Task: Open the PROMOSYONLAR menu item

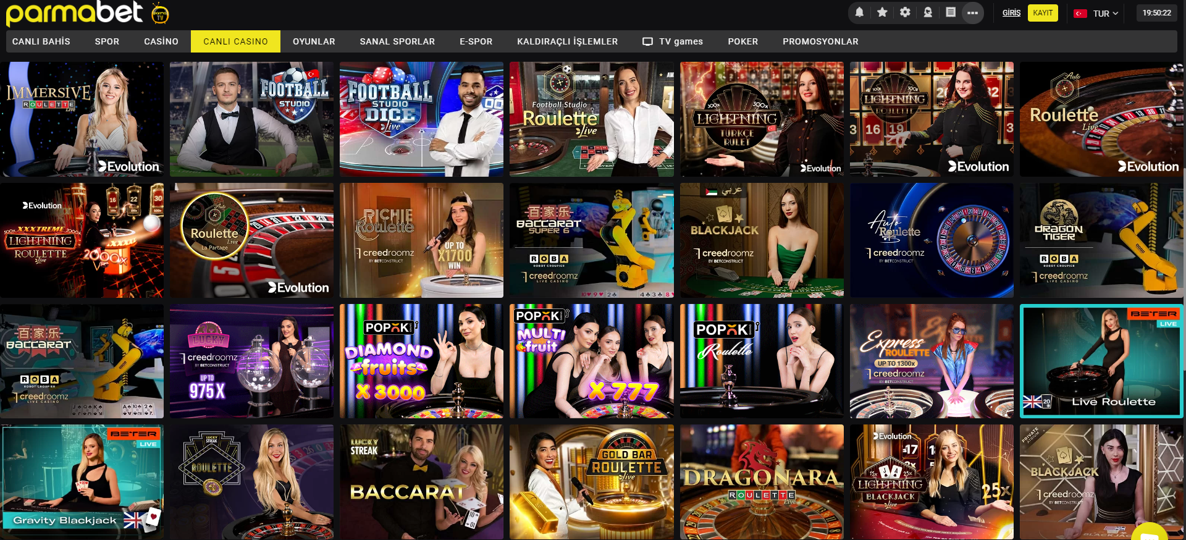Action: pyautogui.click(x=820, y=41)
